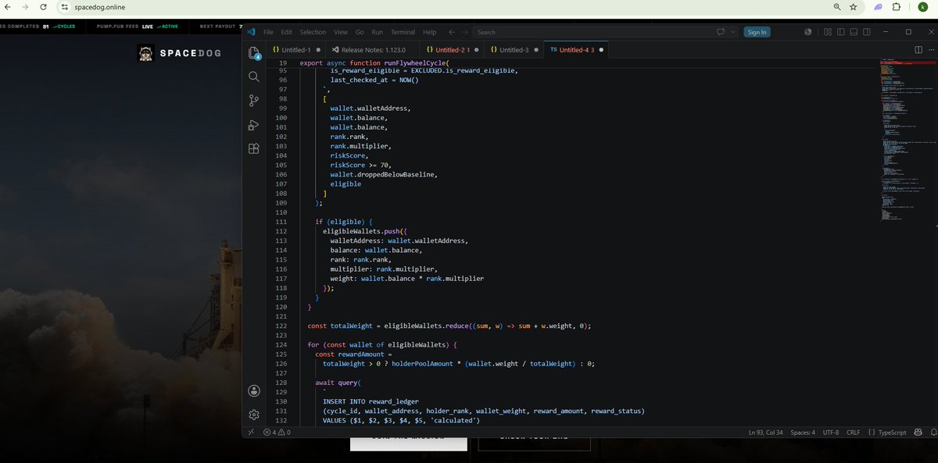Reload the page in Chrome
938x463 pixels.
[x=42, y=7]
